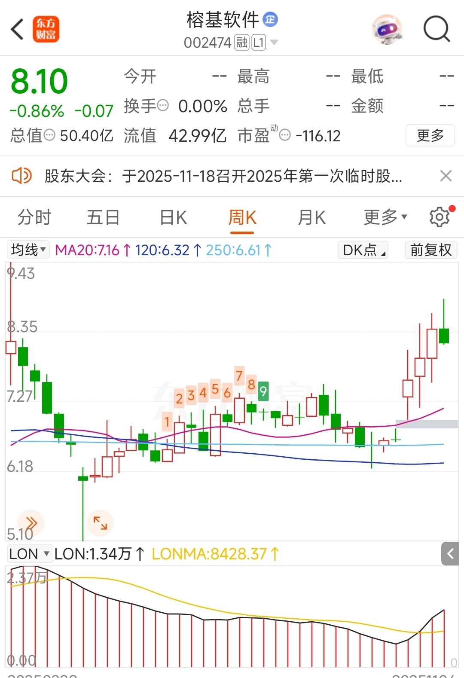Open the LON sub-indicator dropdown
Screen dimensions: 464x678
pyautogui.click(x=29, y=554)
